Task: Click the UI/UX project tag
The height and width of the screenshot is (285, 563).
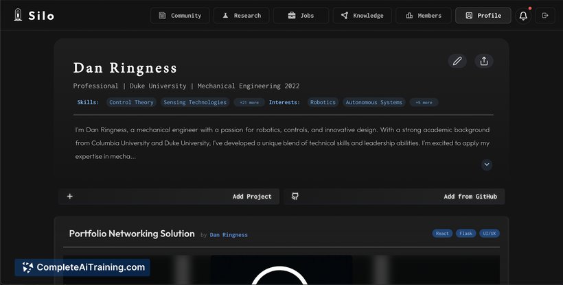Action: (x=490, y=234)
